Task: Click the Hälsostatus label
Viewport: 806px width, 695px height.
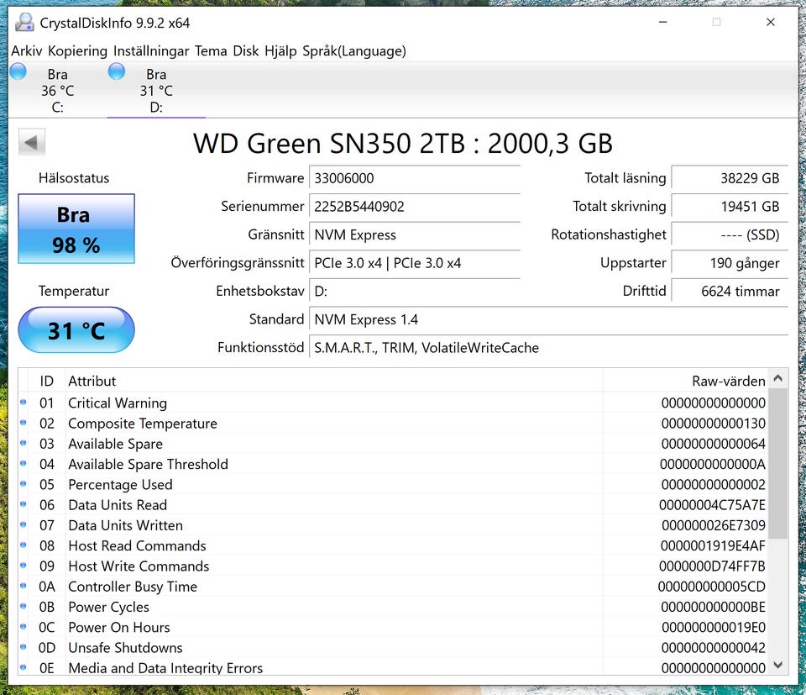Action: (74, 178)
